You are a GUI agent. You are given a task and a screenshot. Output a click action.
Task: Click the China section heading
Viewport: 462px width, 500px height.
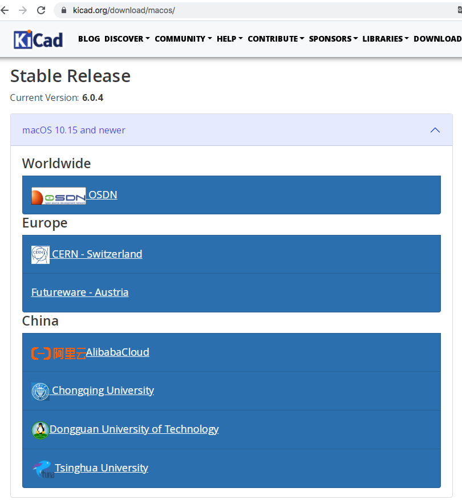point(40,321)
